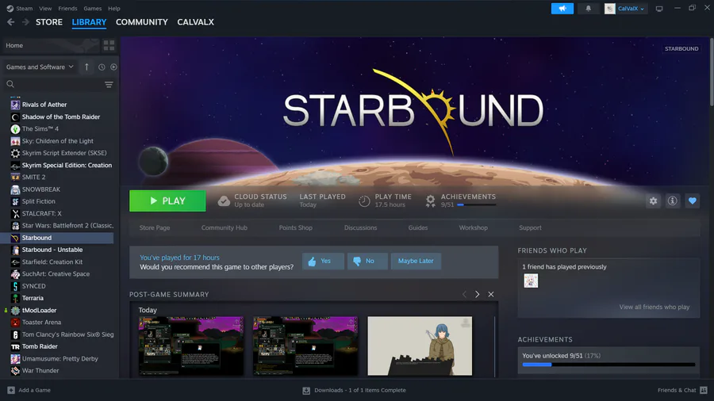Open the CALVALX profile tab
Image resolution: width=714 pixels, height=401 pixels.
pyautogui.click(x=195, y=22)
